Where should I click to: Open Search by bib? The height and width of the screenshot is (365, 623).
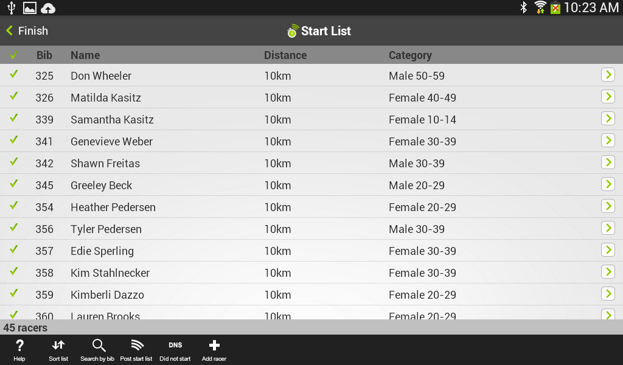(x=97, y=349)
